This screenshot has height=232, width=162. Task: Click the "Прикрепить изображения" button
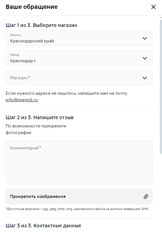[79, 196]
